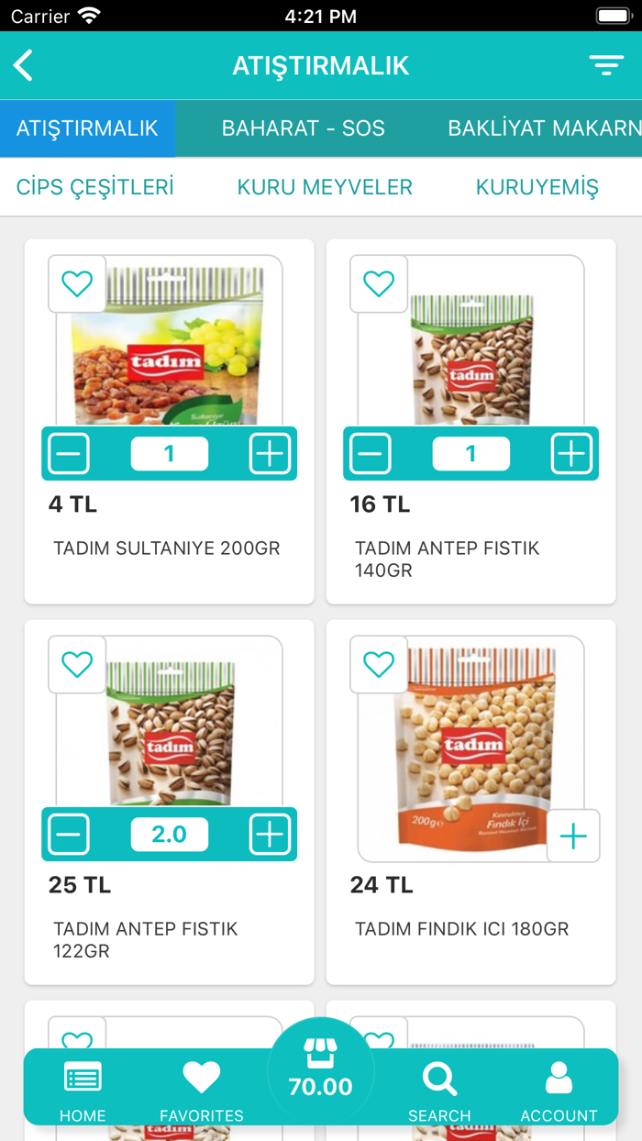
Task: Decrease TADIM ANTEP FISTIK 140GR quantity
Action: [x=370, y=453]
